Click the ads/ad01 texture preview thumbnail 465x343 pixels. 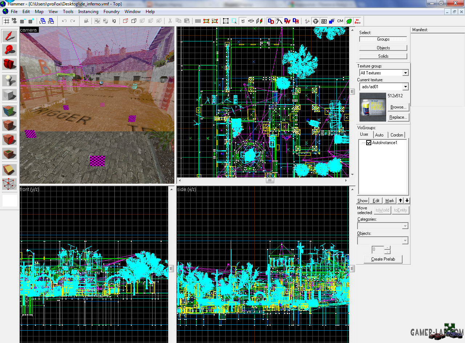(373, 107)
